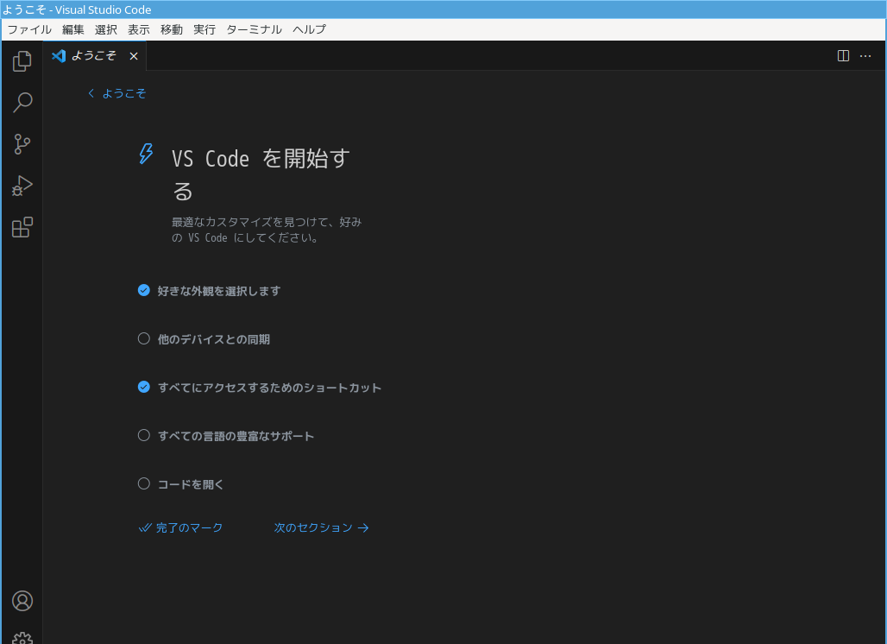Close the ようこそ tab
The width and height of the screenshot is (887, 644).
(134, 56)
